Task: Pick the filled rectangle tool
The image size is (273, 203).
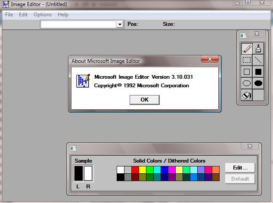Action: 258,72
